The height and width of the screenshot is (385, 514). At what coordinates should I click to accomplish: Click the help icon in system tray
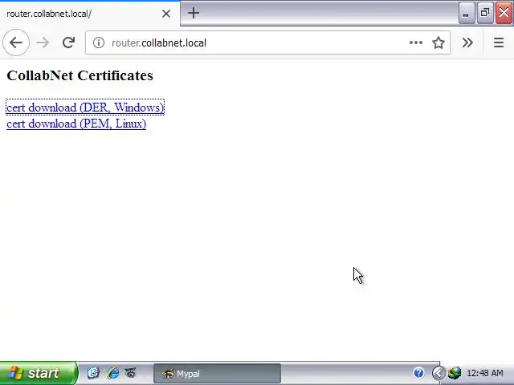418,372
